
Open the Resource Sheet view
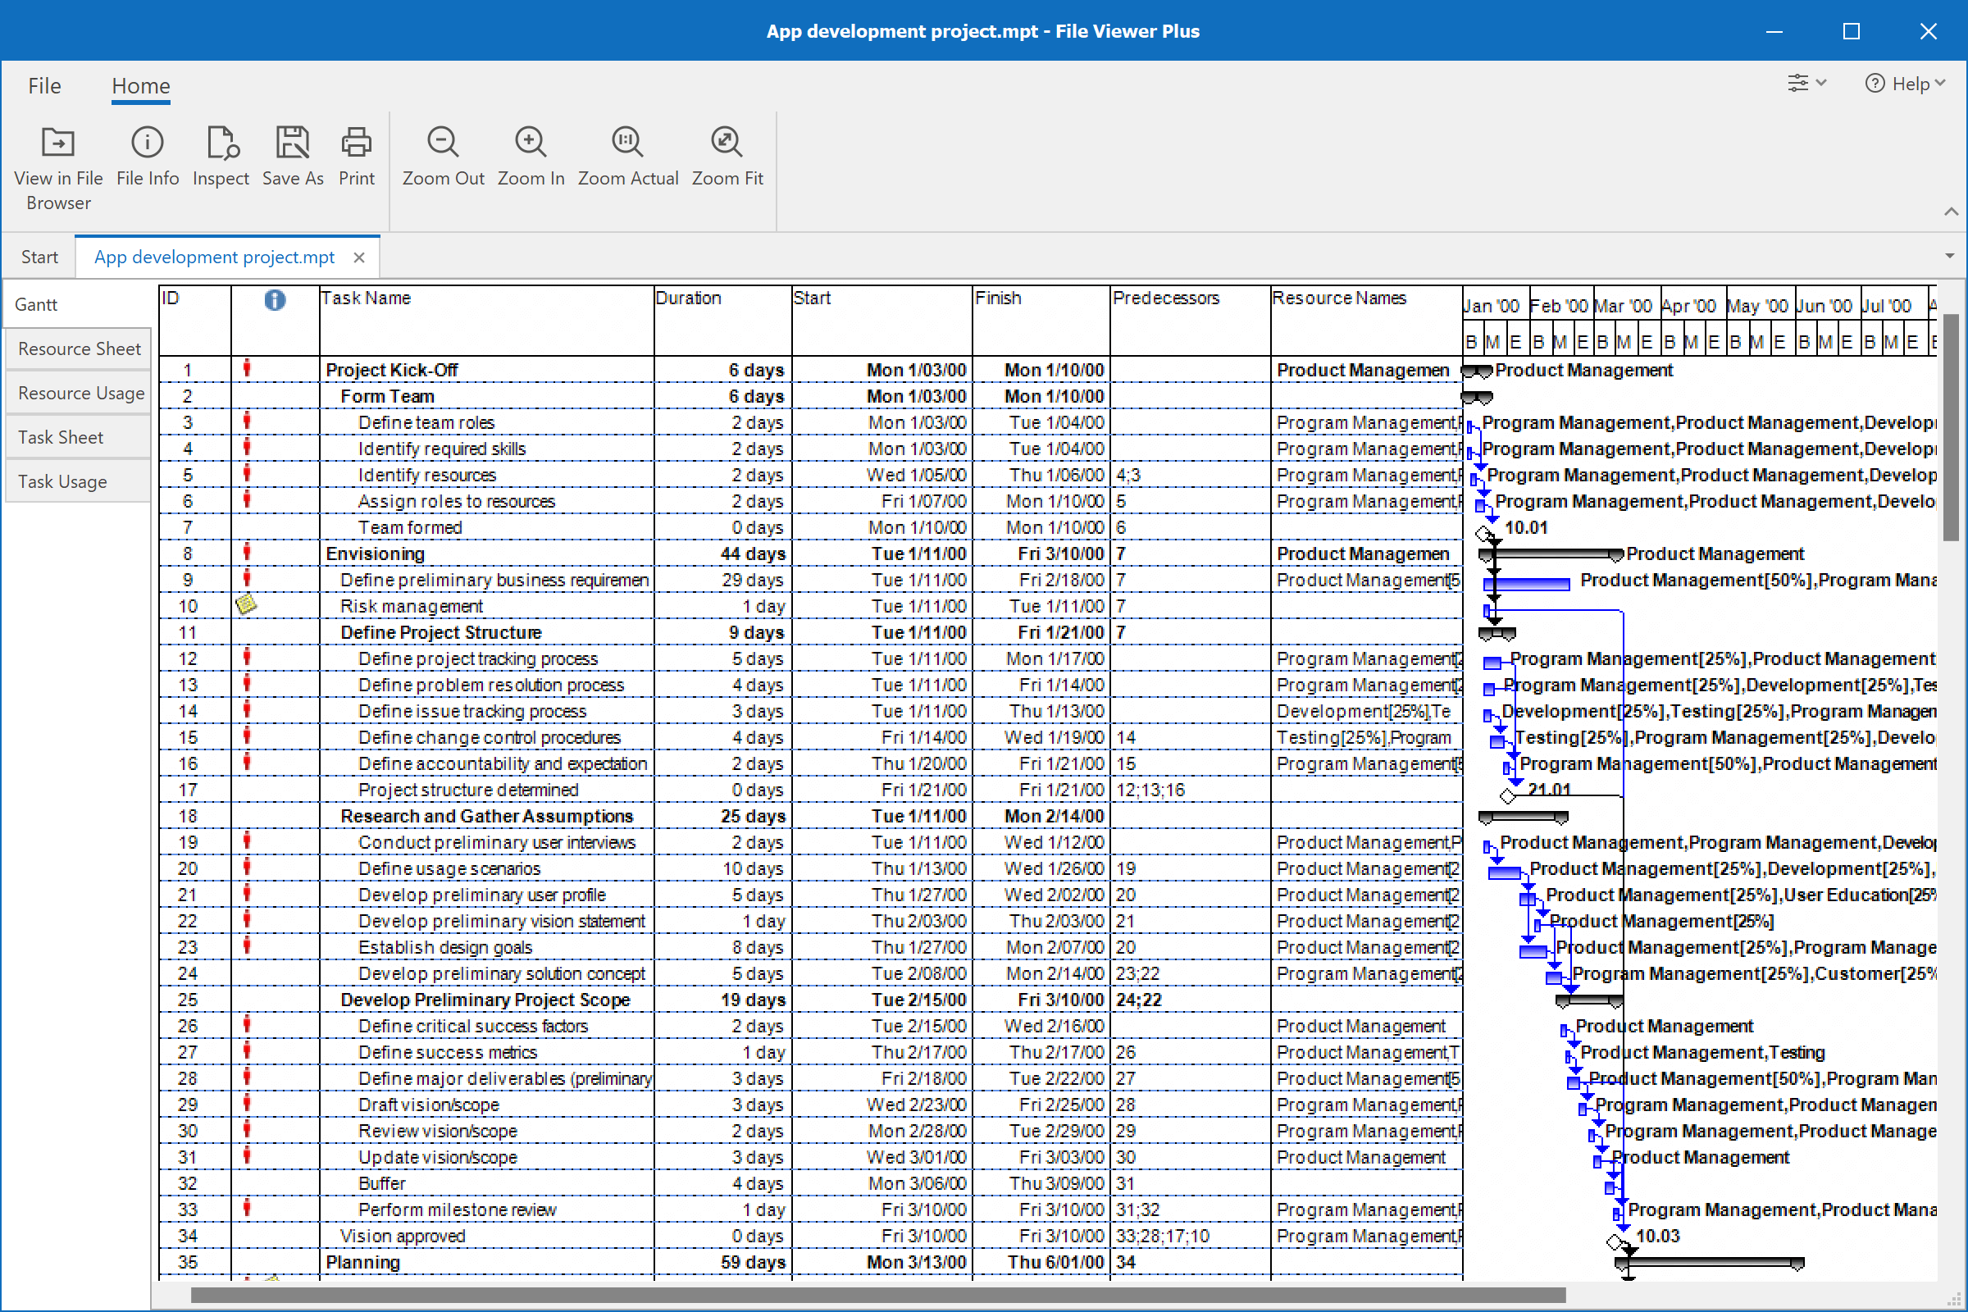pos(78,348)
